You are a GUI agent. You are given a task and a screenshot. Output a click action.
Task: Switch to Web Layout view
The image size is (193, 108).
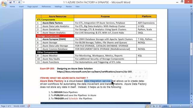click(153, 106)
